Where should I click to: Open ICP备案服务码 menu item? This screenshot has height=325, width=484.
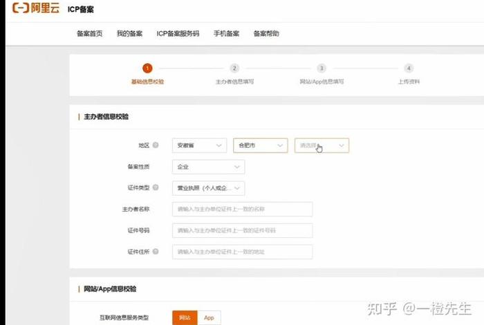point(178,33)
